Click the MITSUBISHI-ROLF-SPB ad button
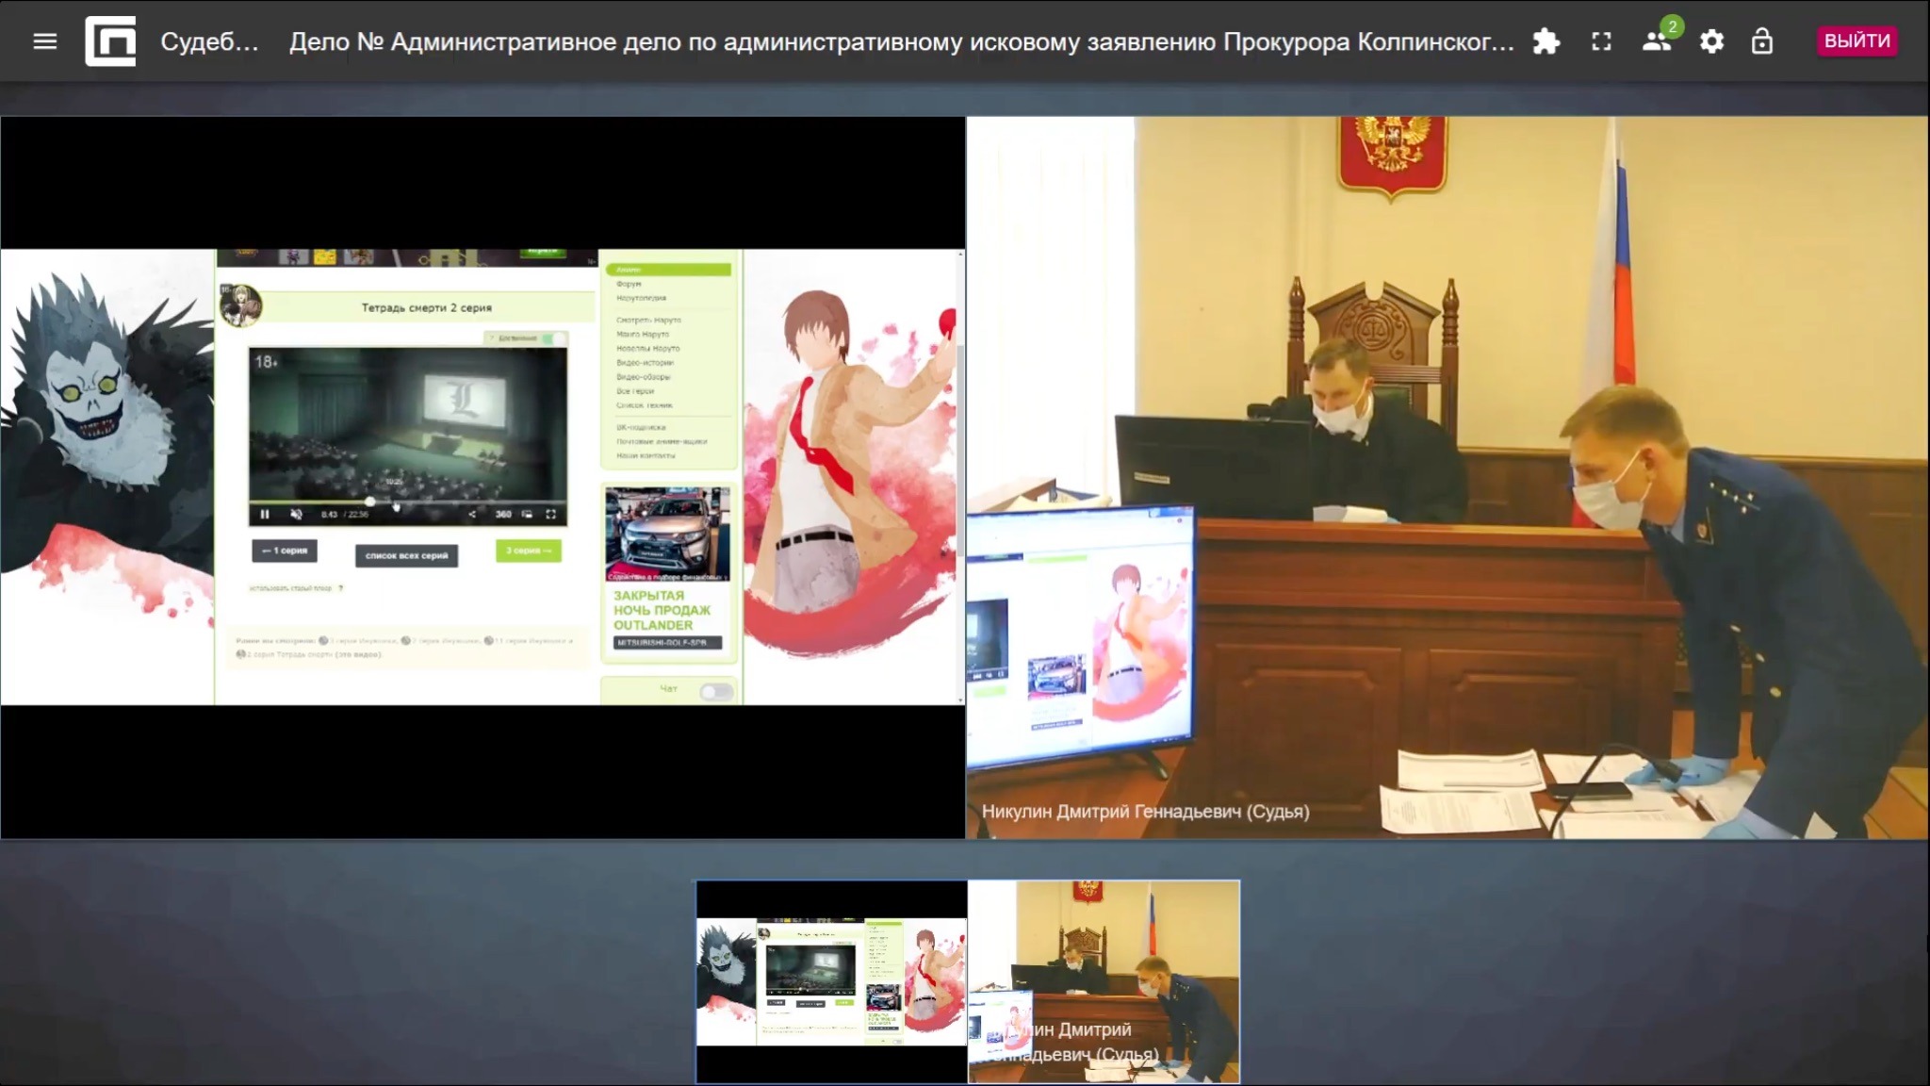The image size is (1930, 1086). click(x=667, y=643)
